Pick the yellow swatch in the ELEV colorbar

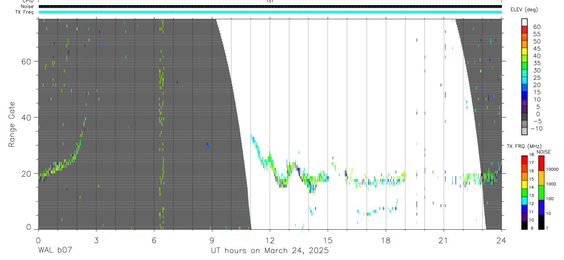click(524, 52)
